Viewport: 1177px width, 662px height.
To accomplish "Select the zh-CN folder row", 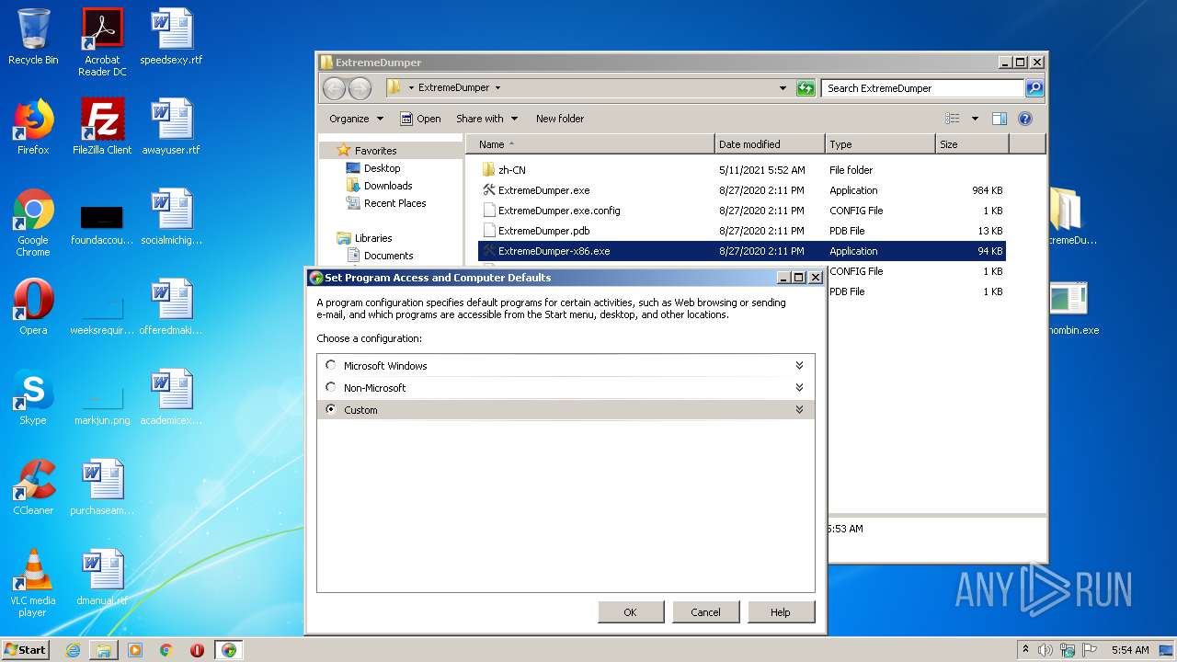I will [x=741, y=170].
